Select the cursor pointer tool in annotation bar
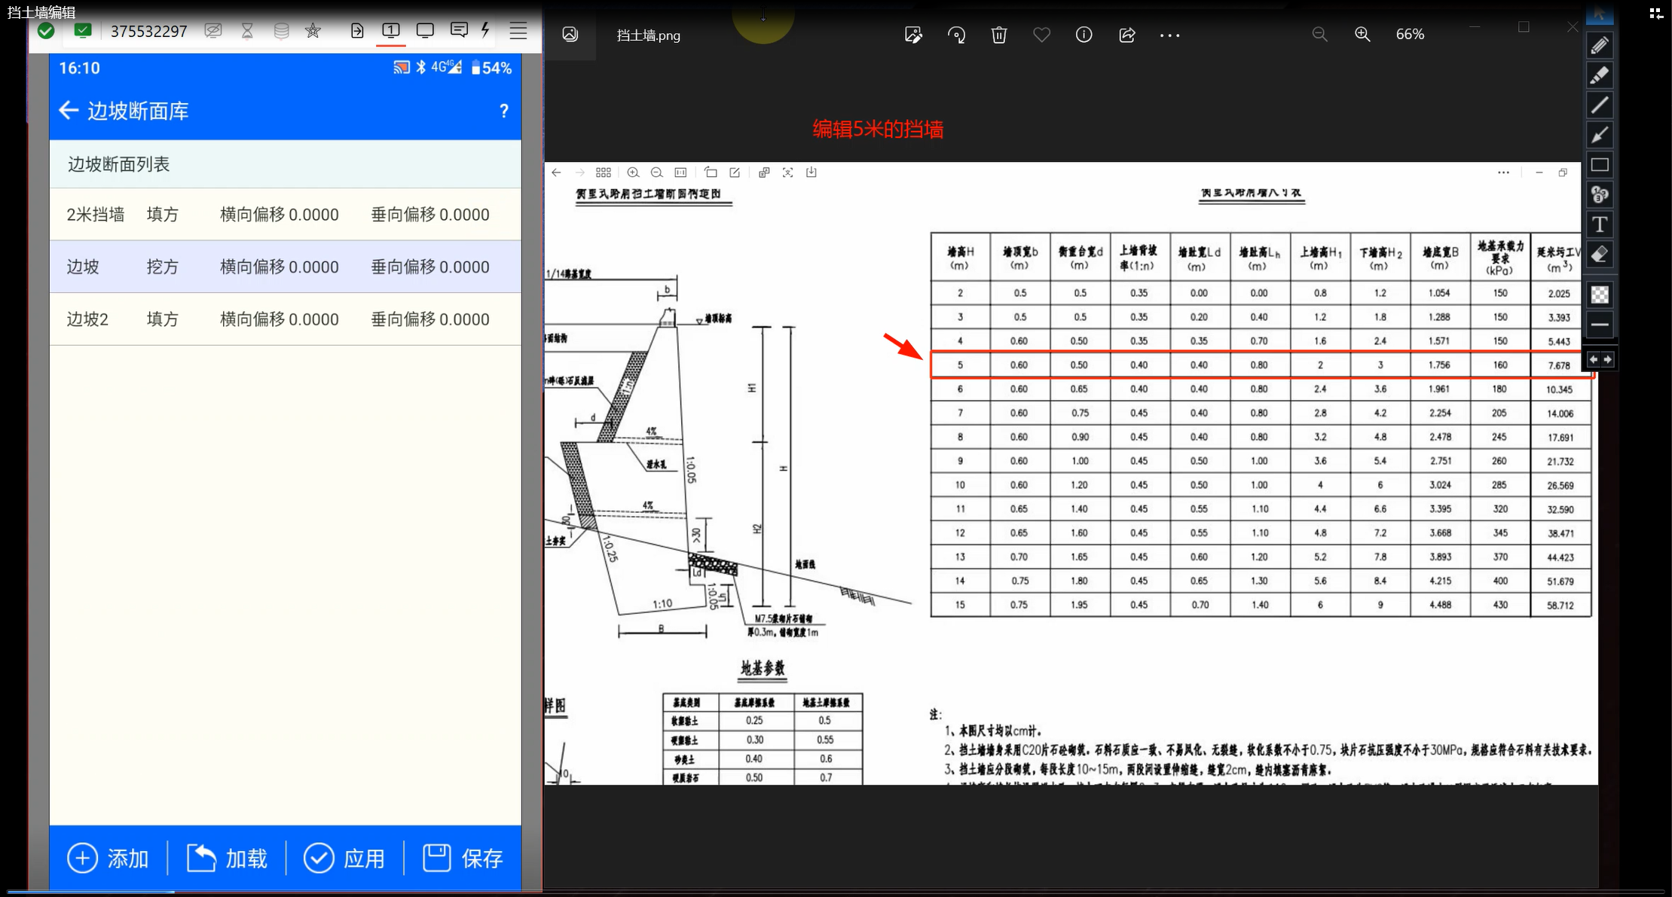 (x=1599, y=14)
